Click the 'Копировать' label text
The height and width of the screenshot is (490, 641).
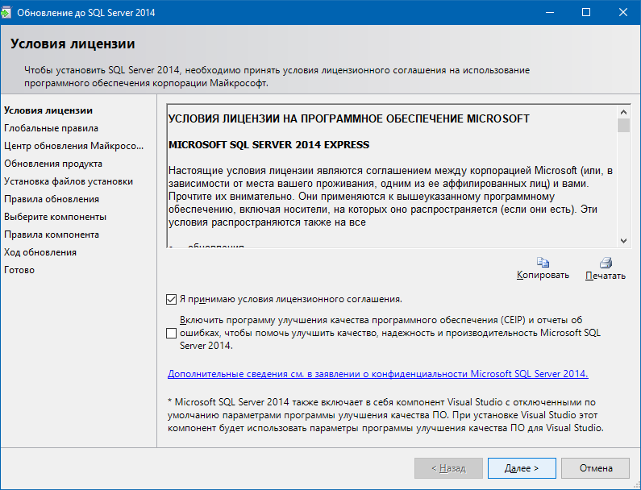point(543,275)
